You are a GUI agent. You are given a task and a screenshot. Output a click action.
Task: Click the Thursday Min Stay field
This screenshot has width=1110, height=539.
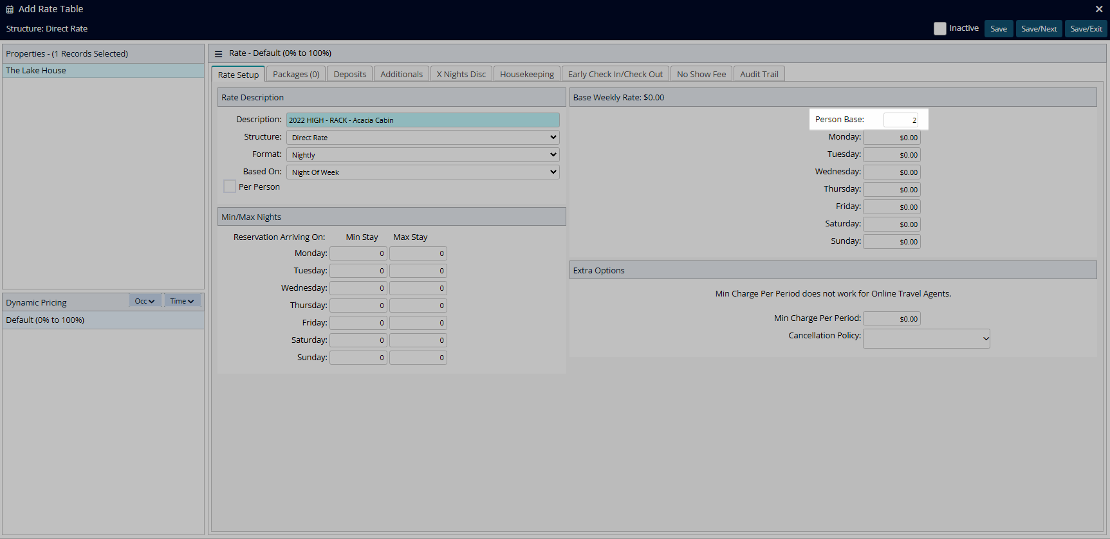(358, 306)
